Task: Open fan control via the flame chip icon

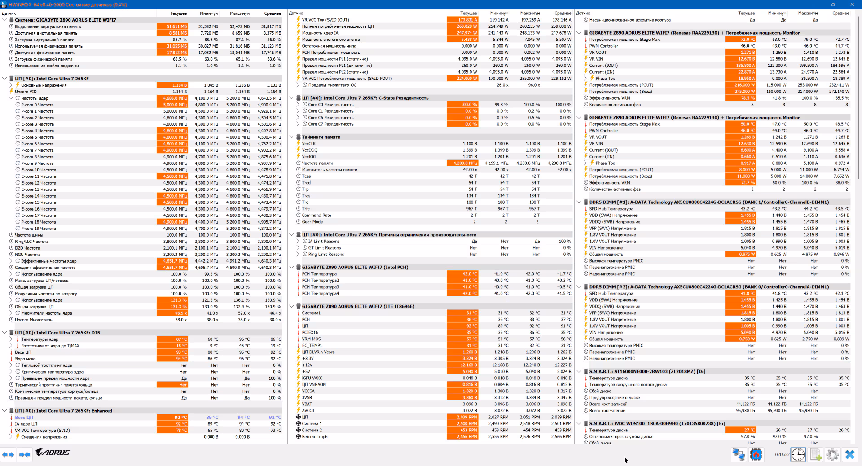Action: 756,454
